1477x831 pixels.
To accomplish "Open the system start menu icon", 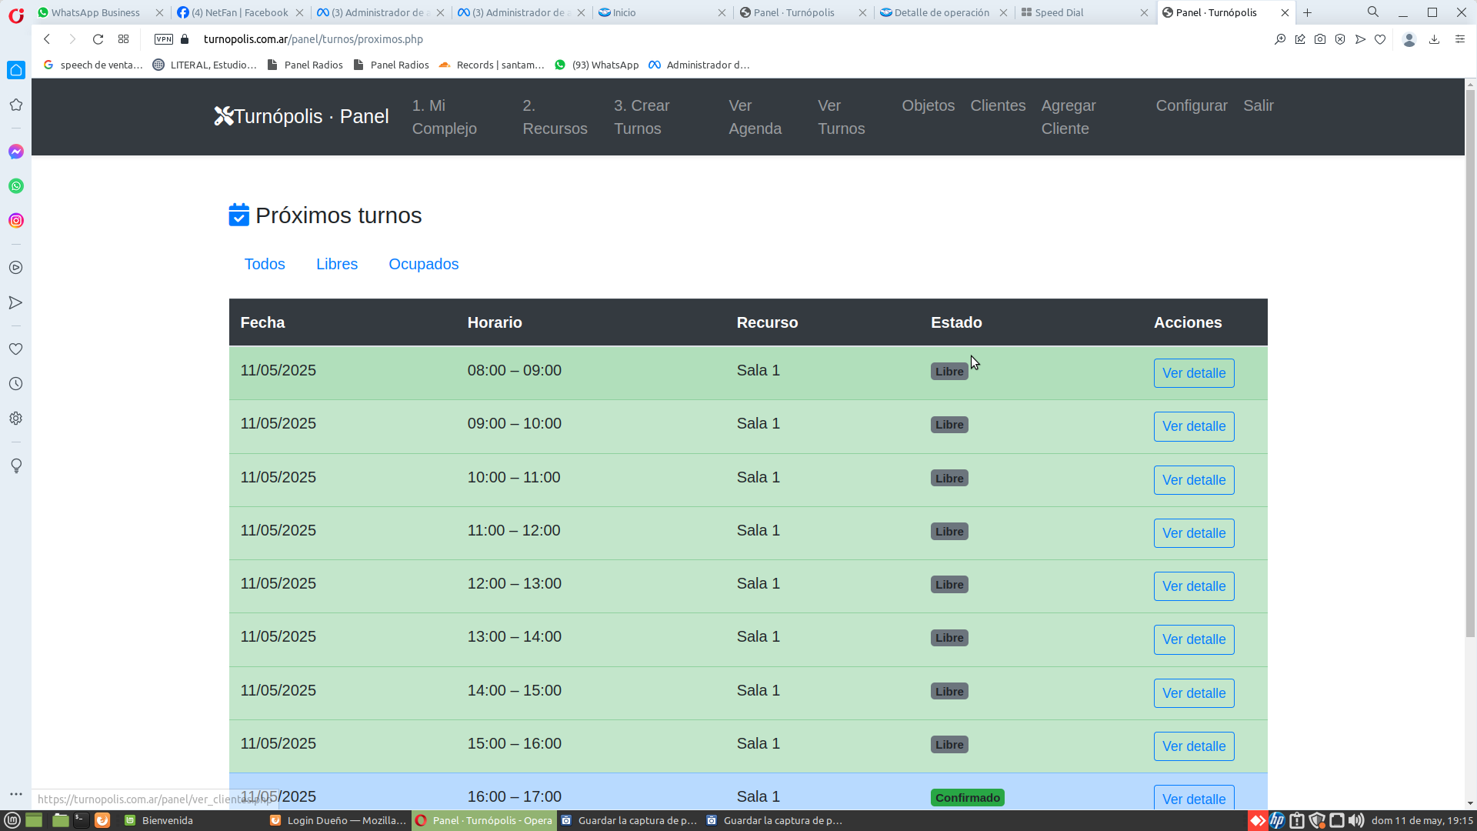I will coord(12,820).
